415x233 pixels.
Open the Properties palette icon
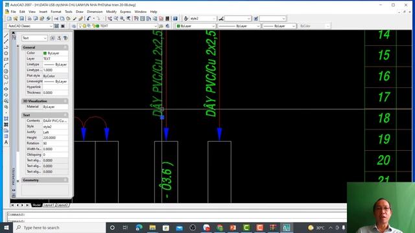coord(136,19)
